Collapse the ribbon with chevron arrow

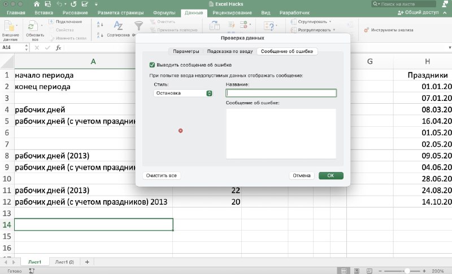(445, 12)
